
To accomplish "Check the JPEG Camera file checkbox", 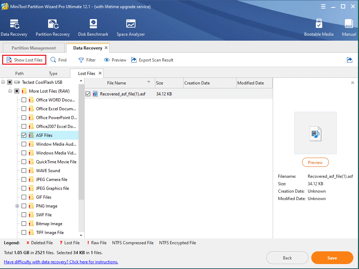I will [24, 179].
